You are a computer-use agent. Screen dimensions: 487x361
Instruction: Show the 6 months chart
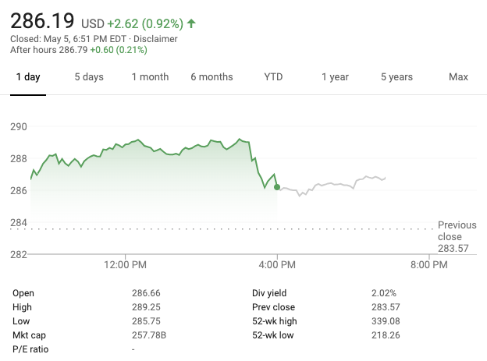[x=212, y=77]
